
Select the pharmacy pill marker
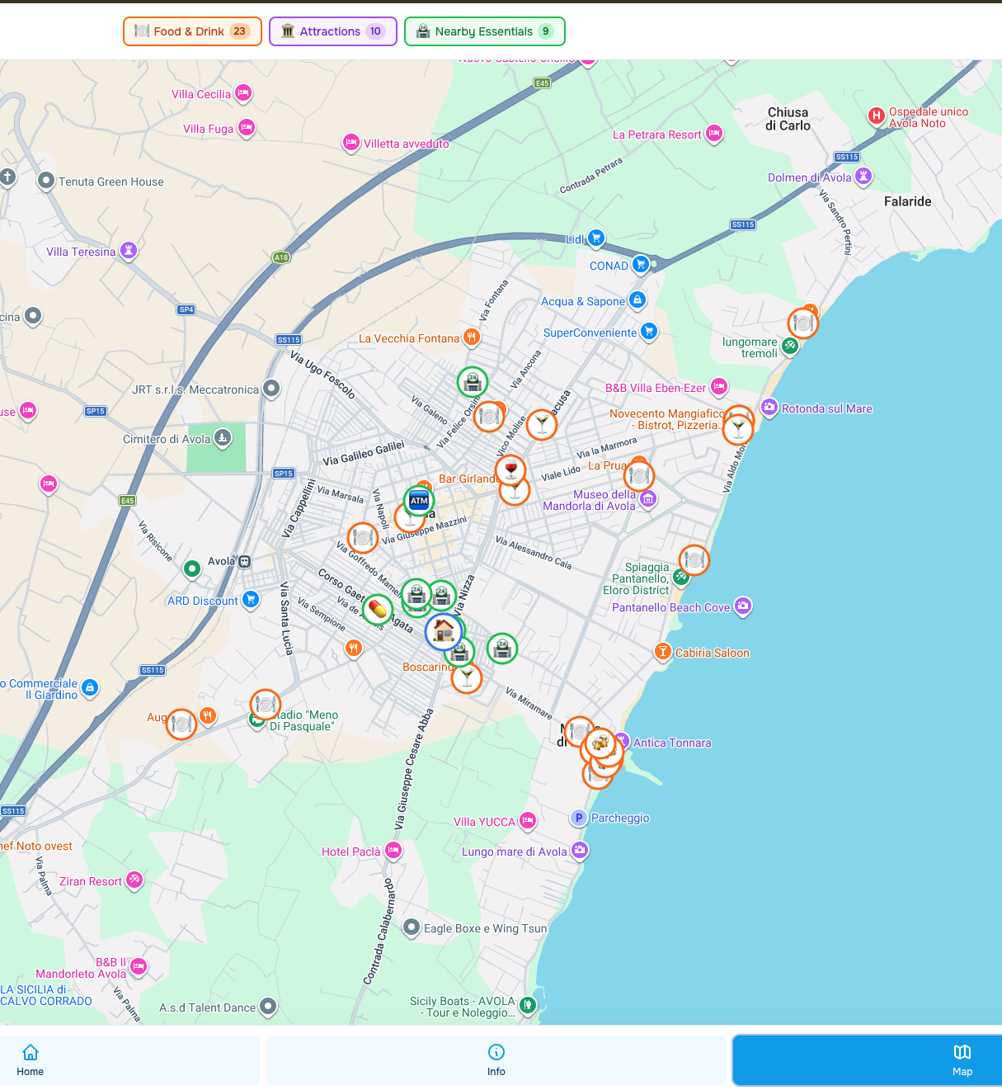pyautogui.click(x=378, y=610)
